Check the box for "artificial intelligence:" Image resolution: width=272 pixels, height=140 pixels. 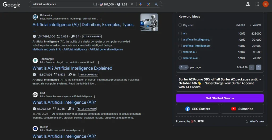pos(180,40)
